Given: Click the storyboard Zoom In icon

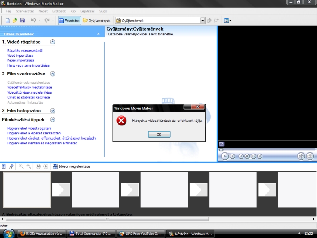Looking at the screenshot, I should coord(21,166).
